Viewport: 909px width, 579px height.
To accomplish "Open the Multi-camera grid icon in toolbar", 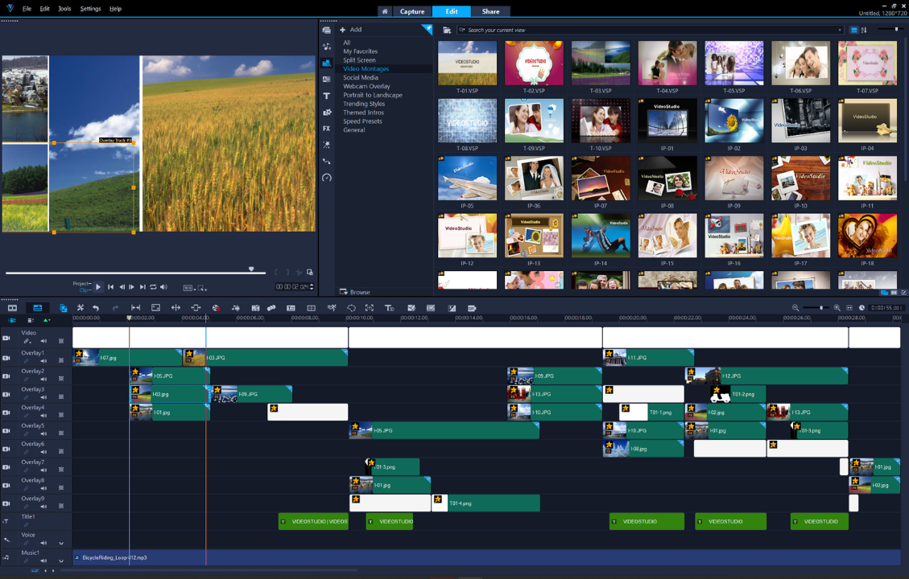I will (312, 308).
